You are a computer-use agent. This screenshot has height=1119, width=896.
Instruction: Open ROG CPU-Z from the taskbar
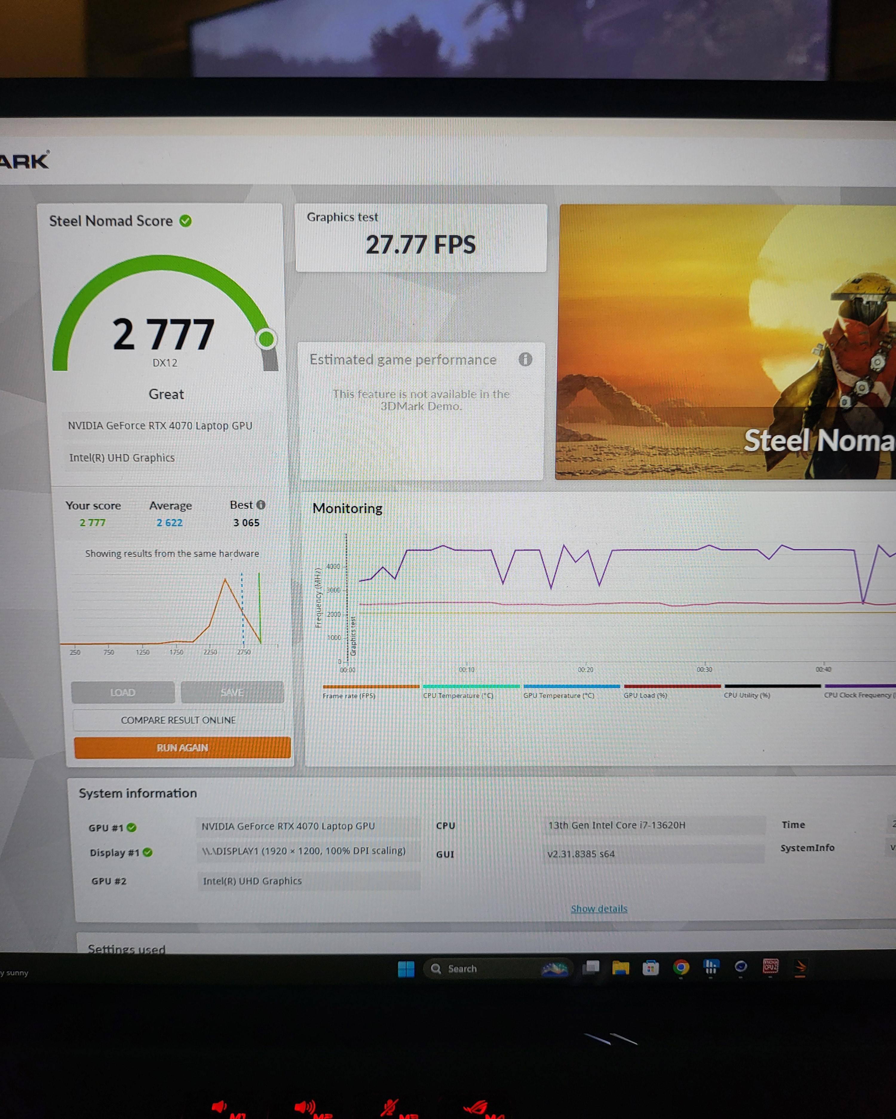tap(771, 966)
